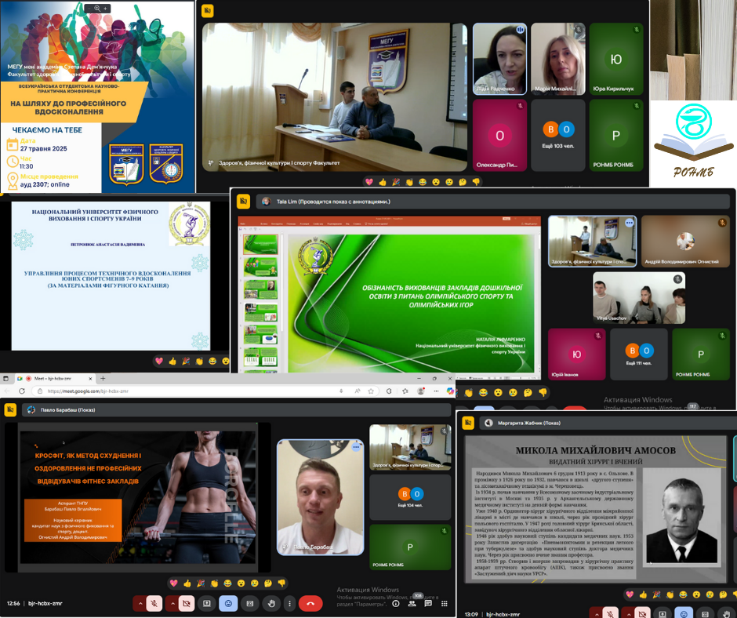Image resolution: width=737 pixels, height=618 pixels.
Task: Open three-dot menu on Павло Барабаш video tile
Action: click(356, 447)
